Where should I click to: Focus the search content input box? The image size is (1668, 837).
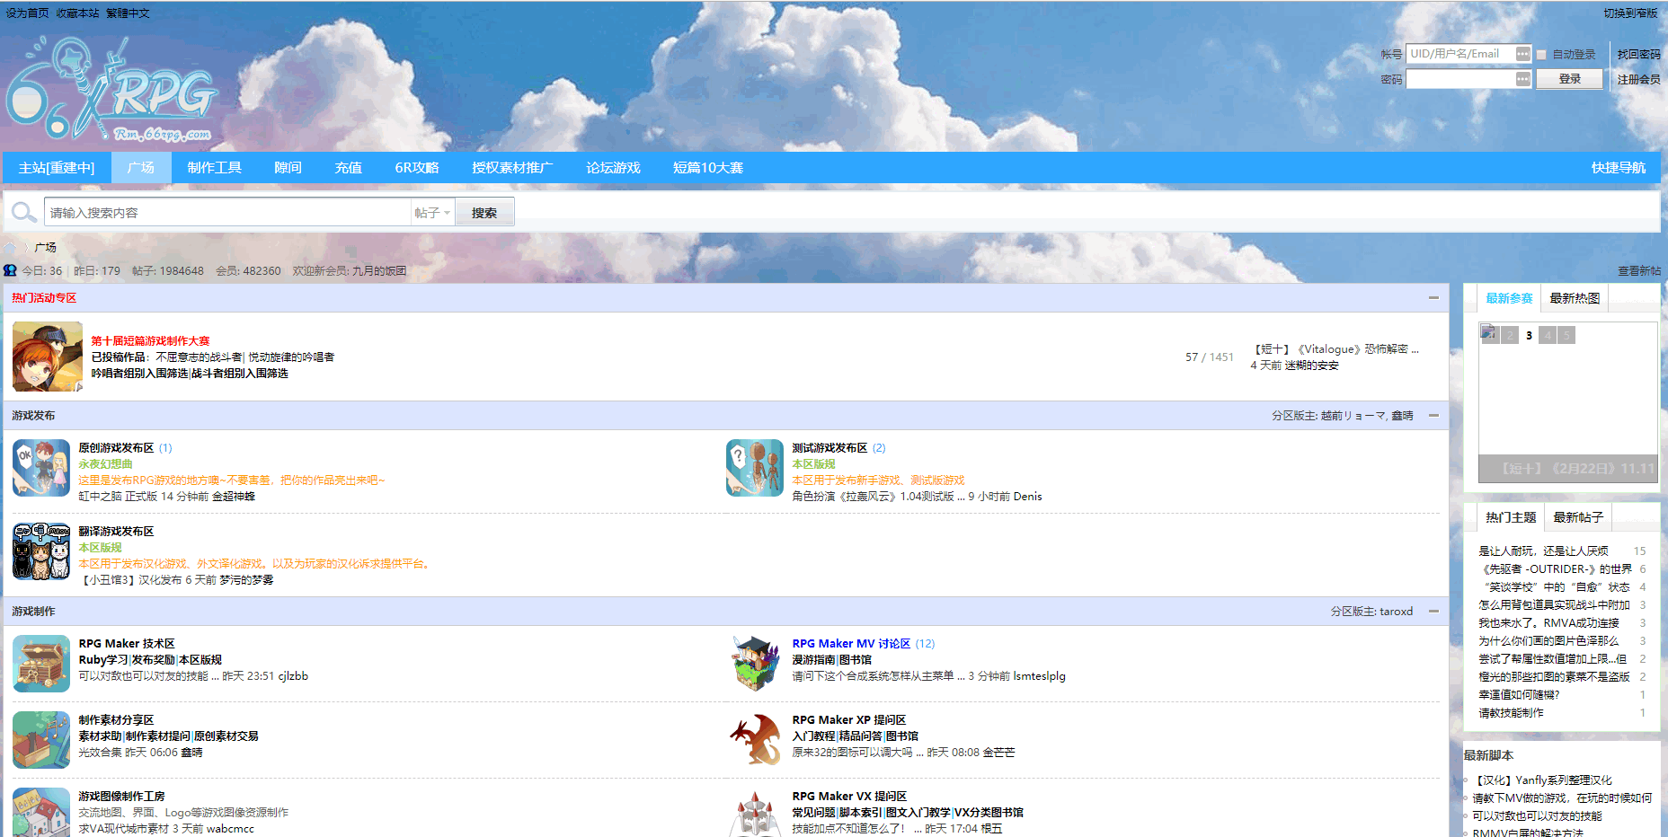227,213
